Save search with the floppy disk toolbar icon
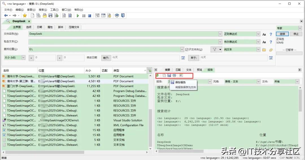The width and height of the screenshot is (305, 160). tap(50, 15)
